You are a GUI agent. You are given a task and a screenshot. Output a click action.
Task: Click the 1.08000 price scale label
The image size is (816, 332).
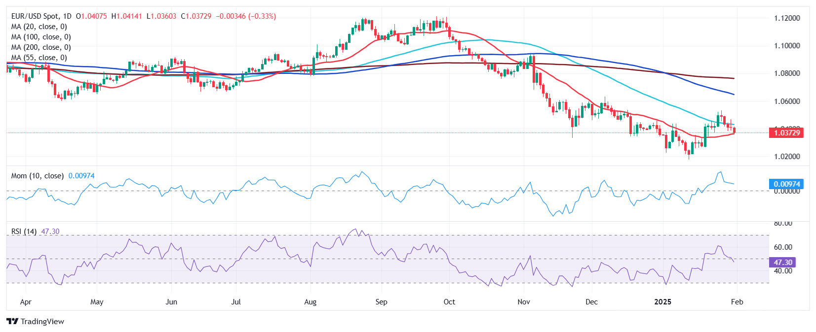(x=787, y=73)
